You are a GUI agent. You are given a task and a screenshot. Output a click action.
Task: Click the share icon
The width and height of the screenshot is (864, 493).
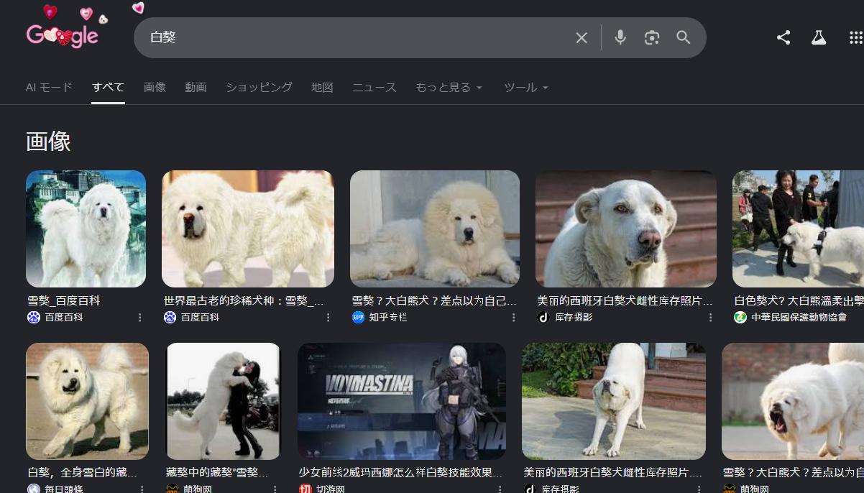pos(783,38)
